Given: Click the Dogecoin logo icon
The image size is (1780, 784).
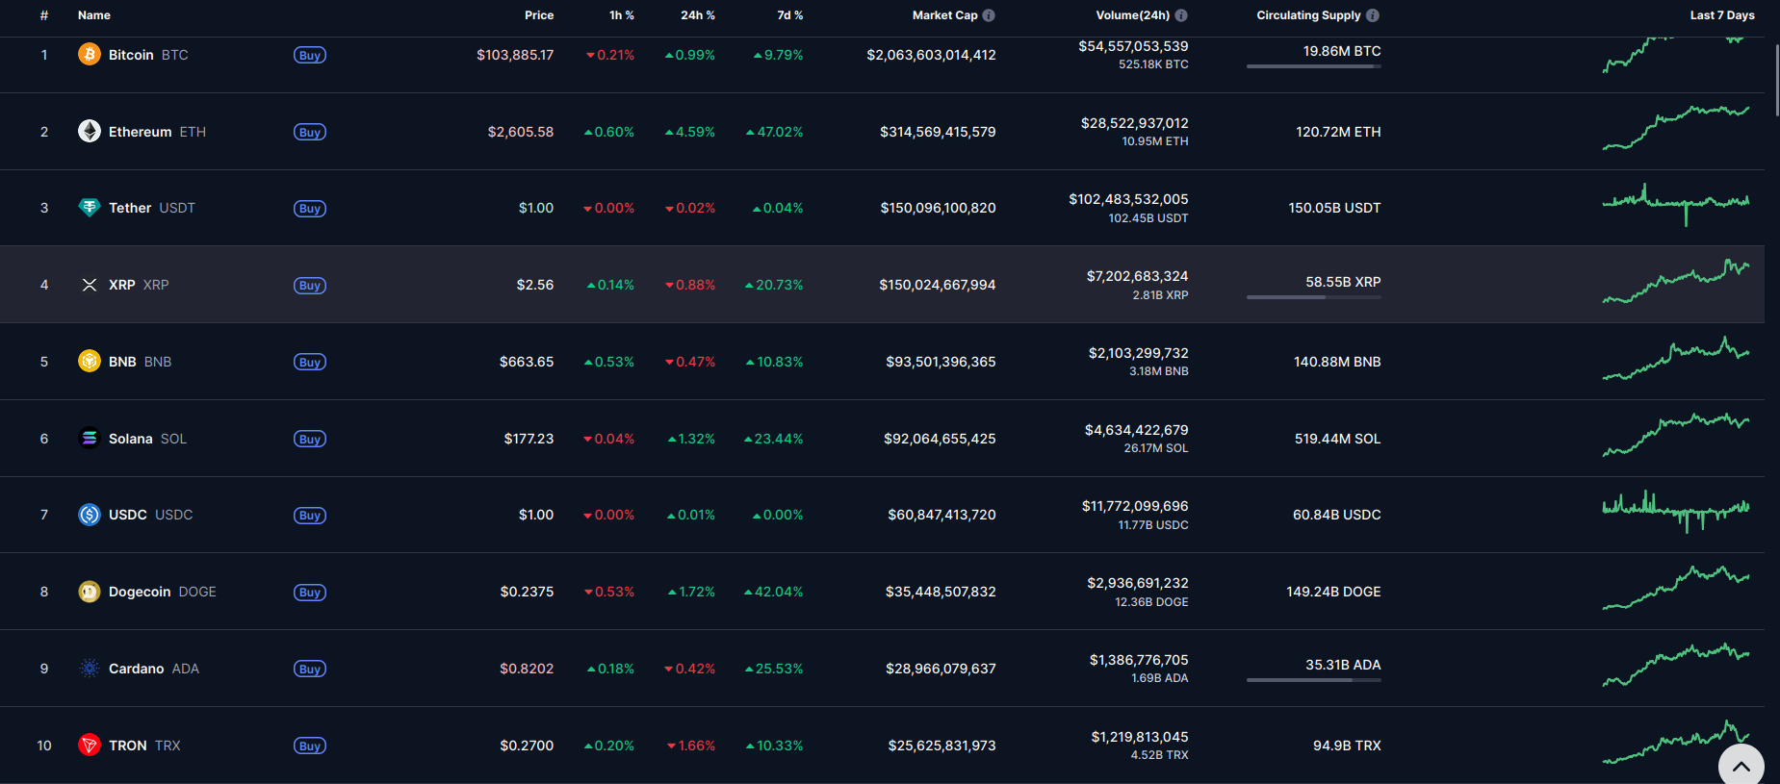Looking at the screenshot, I should click(90, 592).
